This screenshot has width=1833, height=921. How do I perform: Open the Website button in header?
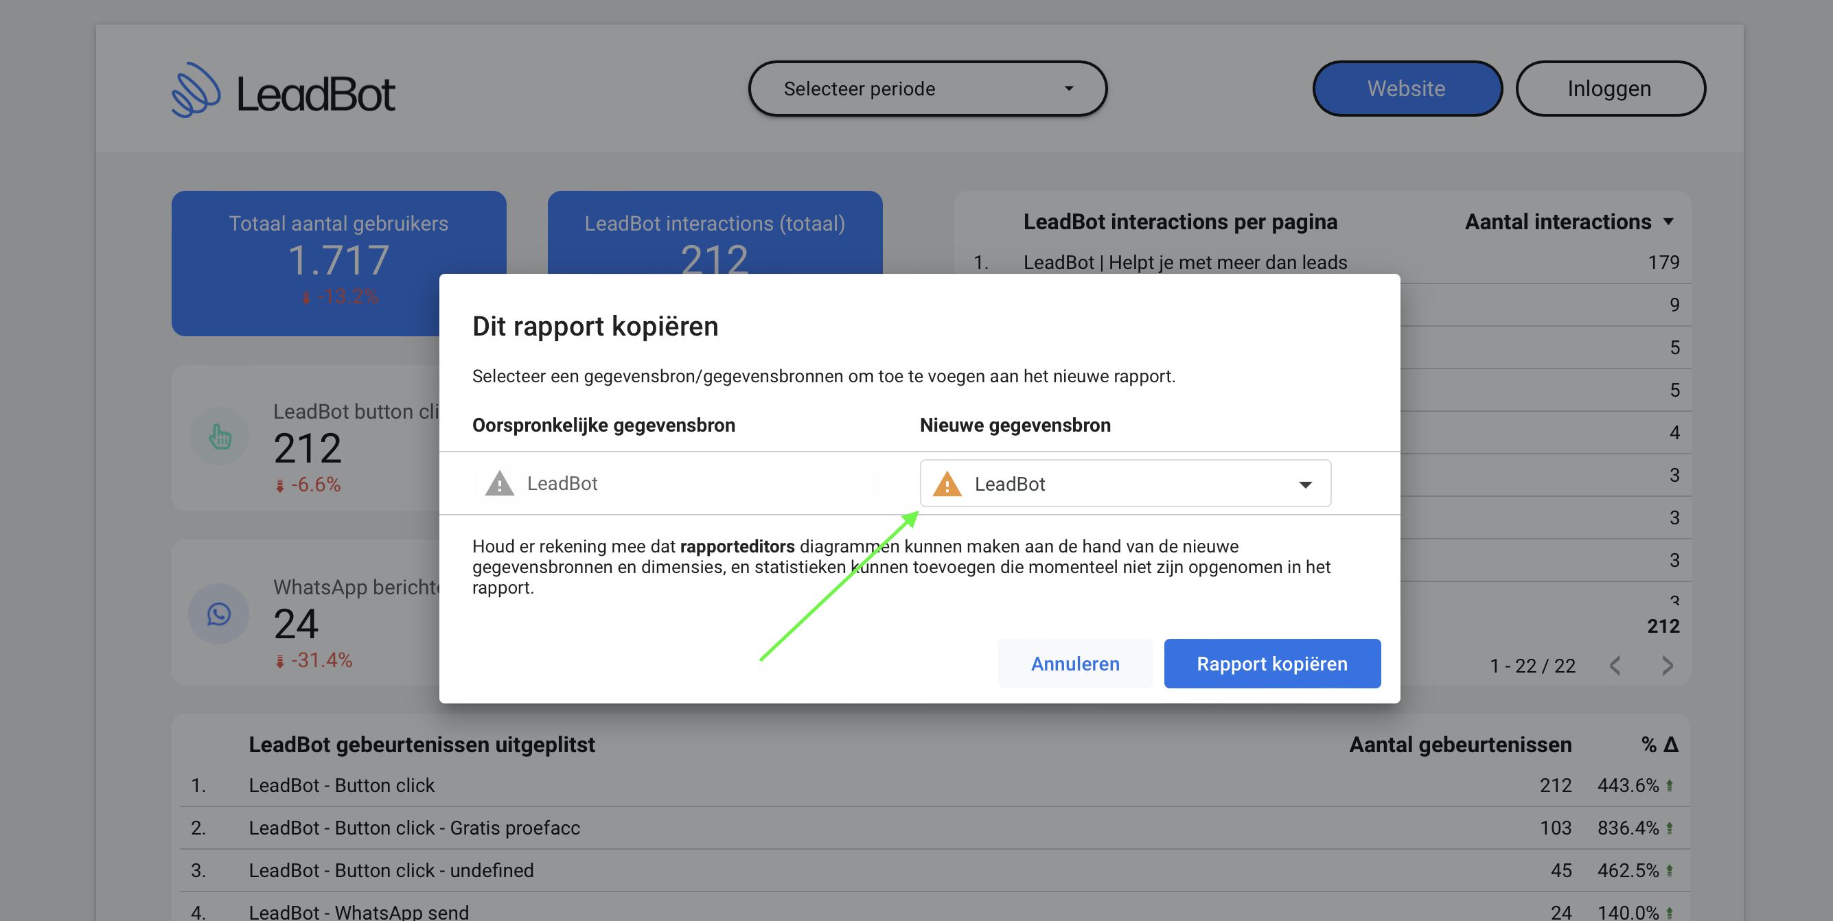pos(1406,89)
